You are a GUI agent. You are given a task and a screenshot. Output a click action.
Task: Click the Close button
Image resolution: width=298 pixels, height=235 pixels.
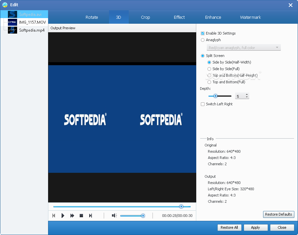[x=282, y=227]
